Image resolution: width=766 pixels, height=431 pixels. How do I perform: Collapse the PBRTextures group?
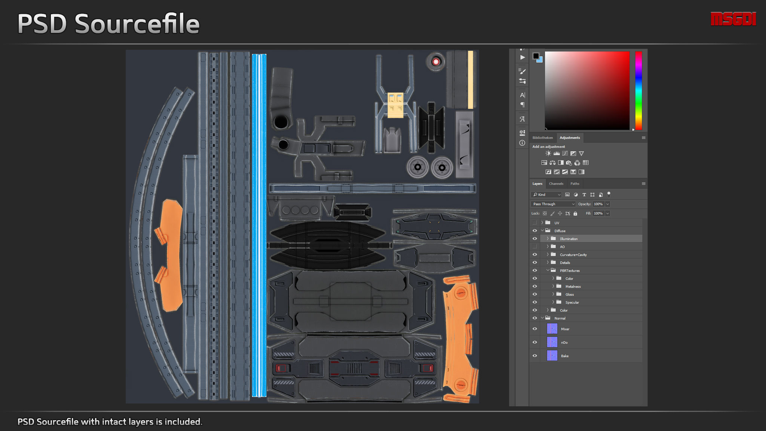(548, 270)
